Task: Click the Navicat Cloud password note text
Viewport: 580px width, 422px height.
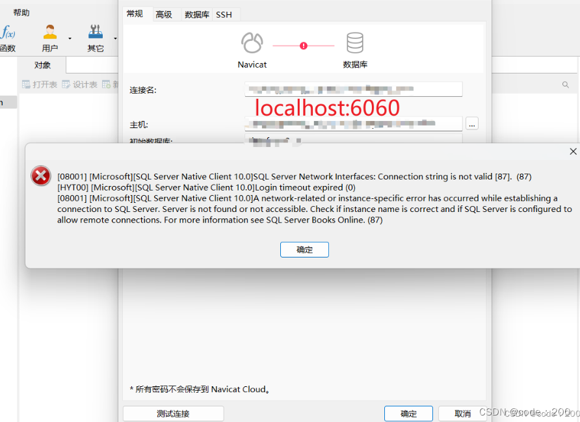Action: point(200,389)
